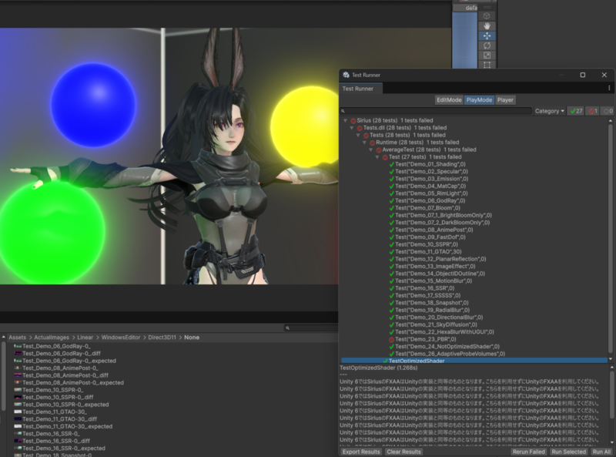Click the Test Runner window title icon

pyautogui.click(x=346, y=75)
